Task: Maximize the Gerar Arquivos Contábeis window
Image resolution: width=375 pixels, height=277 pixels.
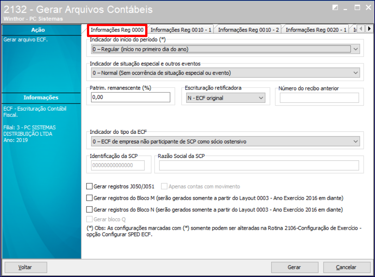Action: coord(357,7)
